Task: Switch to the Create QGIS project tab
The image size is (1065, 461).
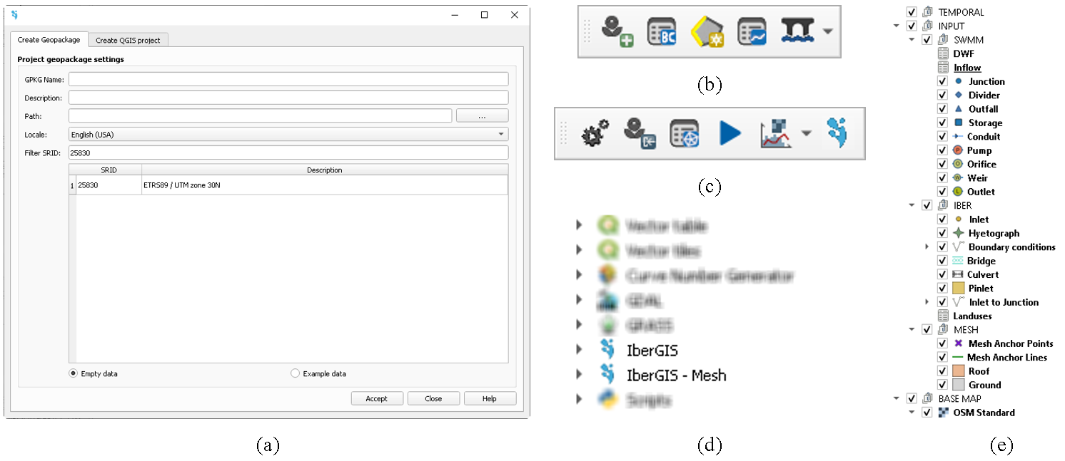Action: tap(128, 40)
